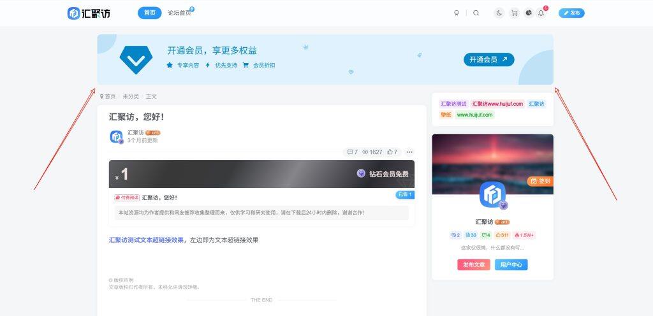Select the blue 汇聚访 tag
This screenshot has height=316, width=653.
(536, 104)
